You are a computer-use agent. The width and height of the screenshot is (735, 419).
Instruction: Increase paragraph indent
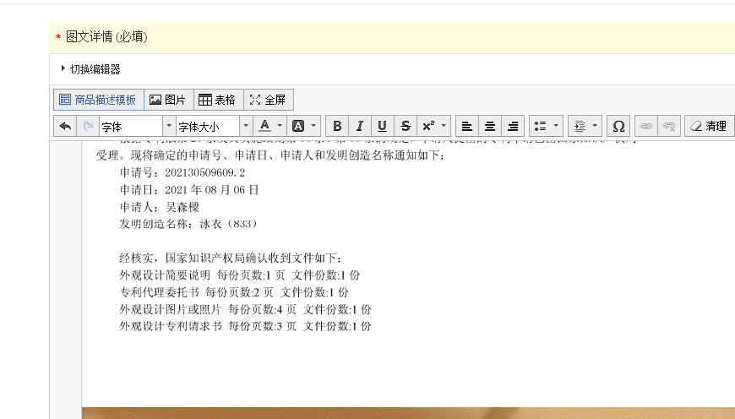[580, 126]
